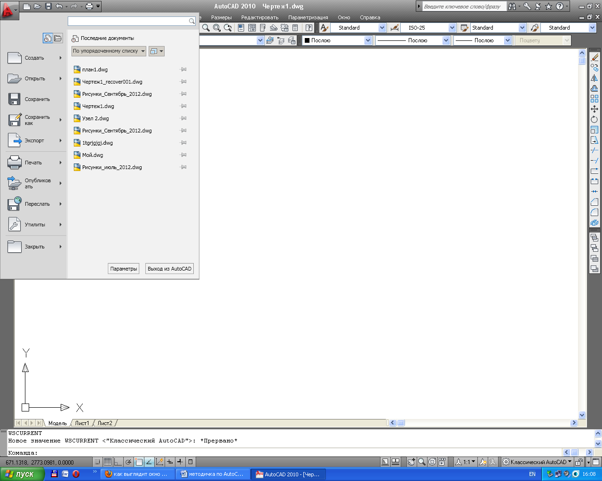Open the 'Редактировать' menu

pos(260,17)
